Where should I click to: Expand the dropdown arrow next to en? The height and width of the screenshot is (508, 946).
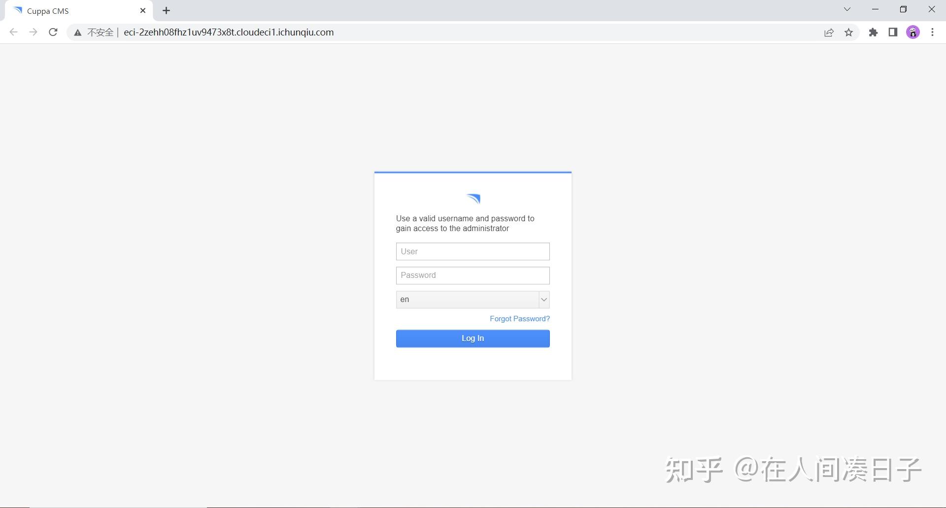pyautogui.click(x=543, y=299)
